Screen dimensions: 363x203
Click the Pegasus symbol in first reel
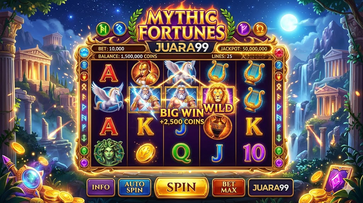pos(108,96)
